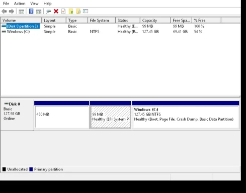This screenshot has width=246, height=193.
Task: Open the Help menu
Action: point(47,4)
